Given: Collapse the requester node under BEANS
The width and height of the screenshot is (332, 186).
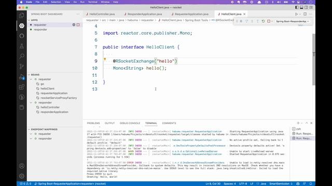Looking at the screenshot, I should (31, 79).
